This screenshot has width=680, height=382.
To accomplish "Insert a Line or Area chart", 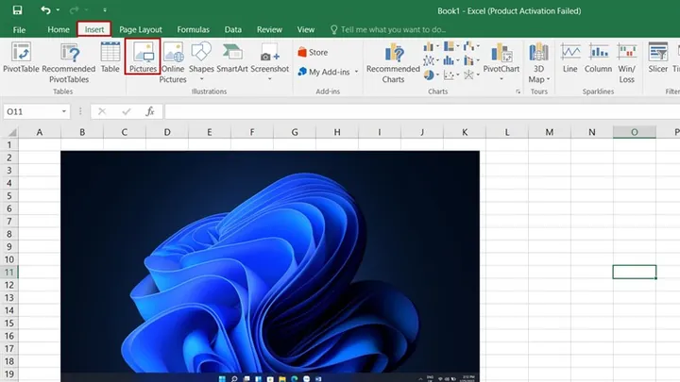I will click(431, 60).
